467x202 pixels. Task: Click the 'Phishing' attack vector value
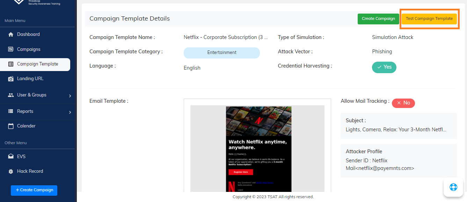click(x=382, y=52)
